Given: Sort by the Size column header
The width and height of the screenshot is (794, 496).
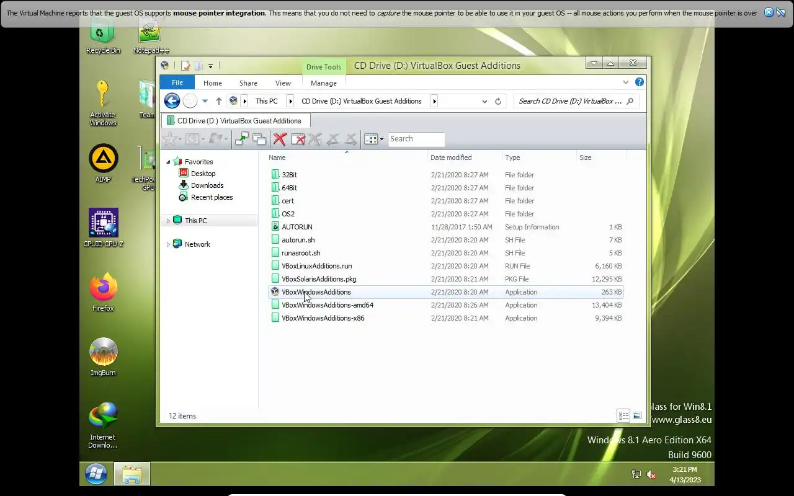Looking at the screenshot, I should pyautogui.click(x=601, y=157).
